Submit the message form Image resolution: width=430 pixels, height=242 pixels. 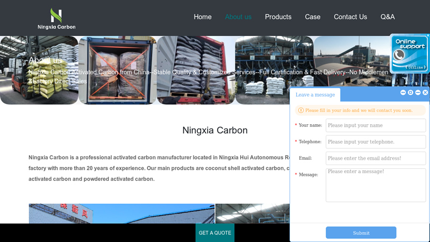361,233
